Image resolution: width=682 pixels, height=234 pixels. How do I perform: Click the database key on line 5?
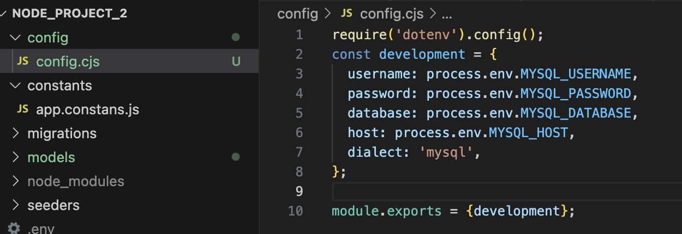[x=379, y=113]
